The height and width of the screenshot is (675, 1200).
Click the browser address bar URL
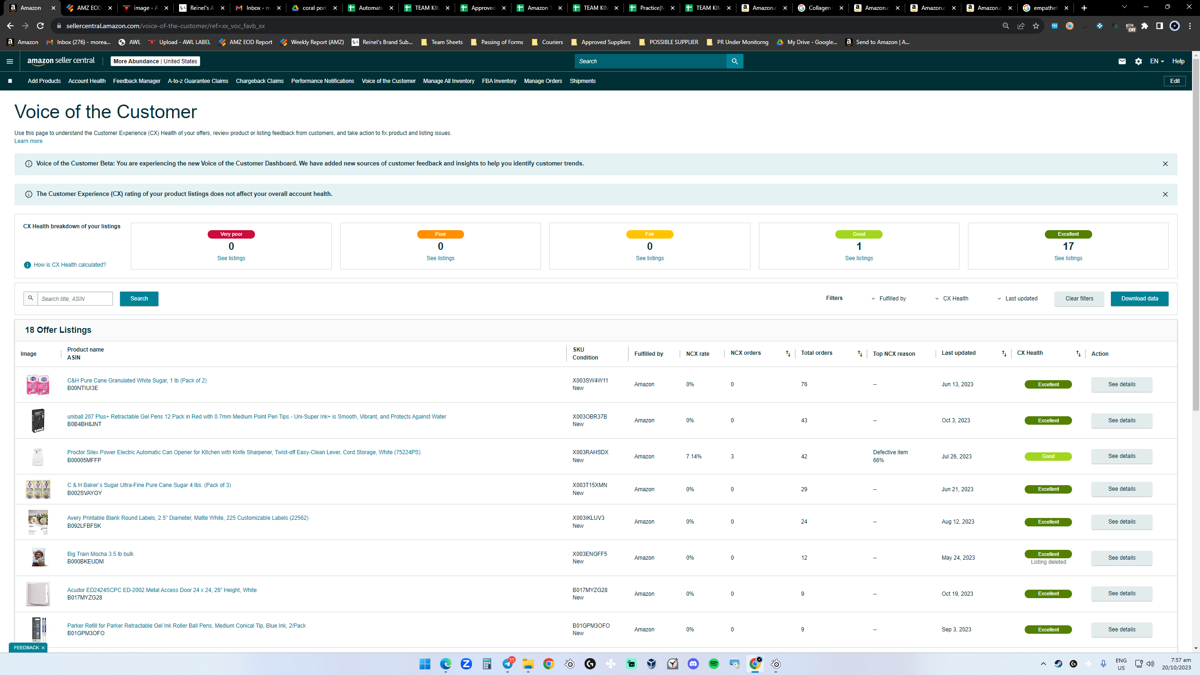(x=165, y=26)
